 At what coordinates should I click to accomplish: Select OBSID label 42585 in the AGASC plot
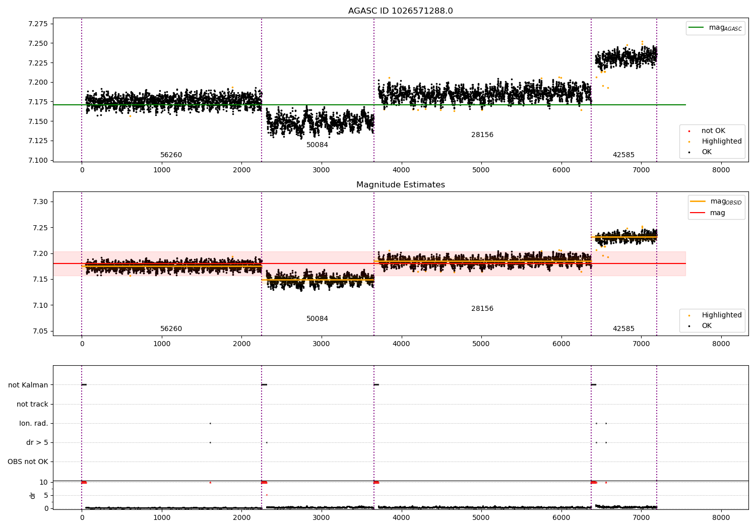(x=623, y=155)
